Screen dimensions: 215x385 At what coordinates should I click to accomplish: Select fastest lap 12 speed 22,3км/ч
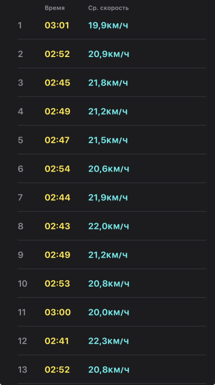(109, 341)
